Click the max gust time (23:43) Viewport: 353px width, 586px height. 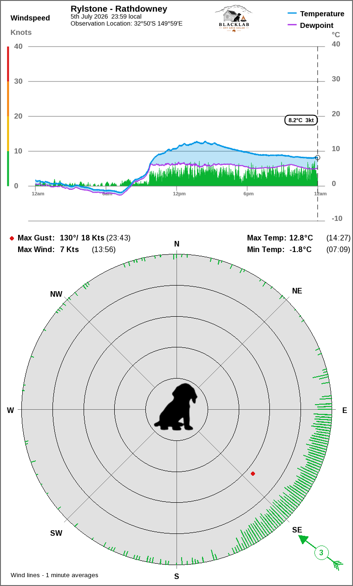click(118, 238)
